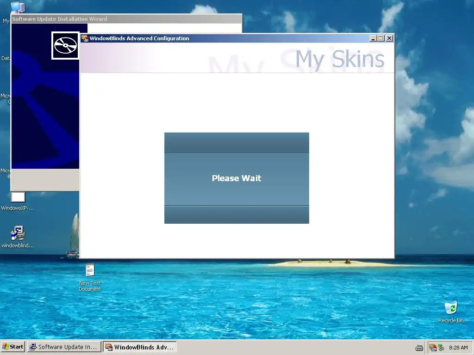Click the keyboard icon beside the system tray
474x355 pixels.
point(419,348)
